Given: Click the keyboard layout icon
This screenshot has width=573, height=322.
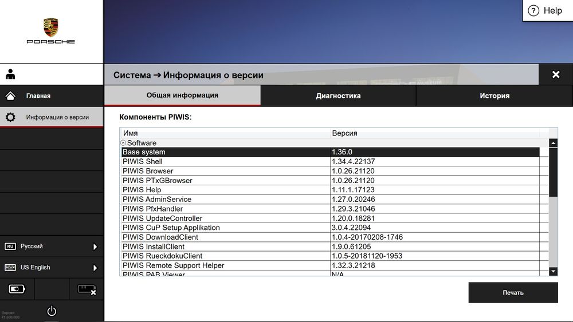Looking at the screenshot, I should point(10,267).
